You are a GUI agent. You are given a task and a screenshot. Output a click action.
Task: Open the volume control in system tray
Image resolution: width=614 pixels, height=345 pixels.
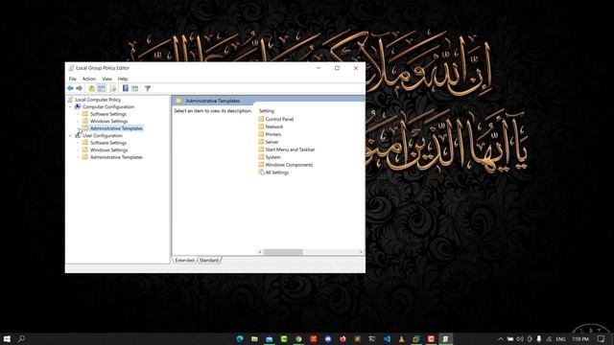(x=520, y=338)
